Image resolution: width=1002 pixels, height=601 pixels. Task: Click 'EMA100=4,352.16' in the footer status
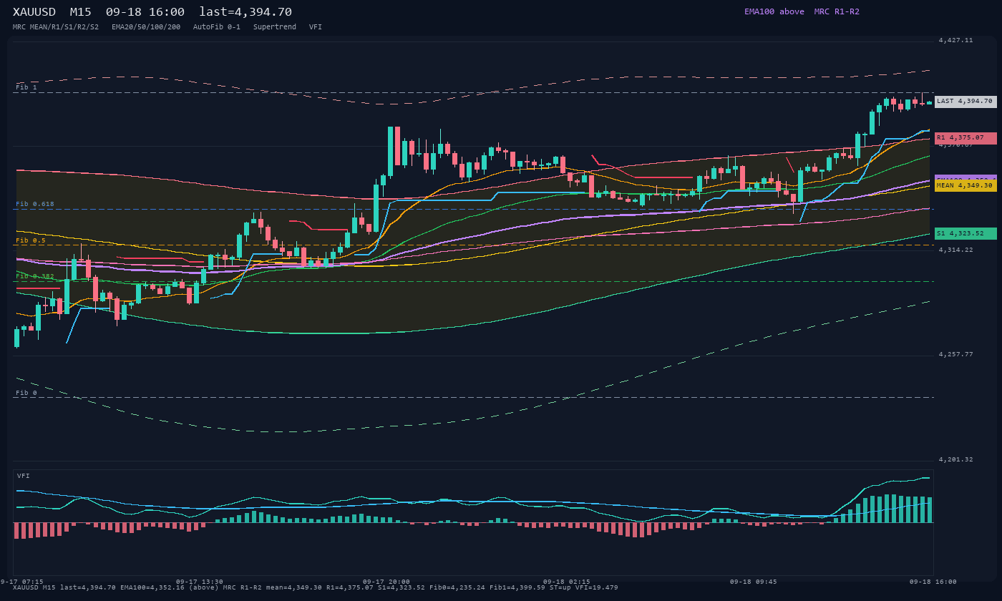pos(152,587)
